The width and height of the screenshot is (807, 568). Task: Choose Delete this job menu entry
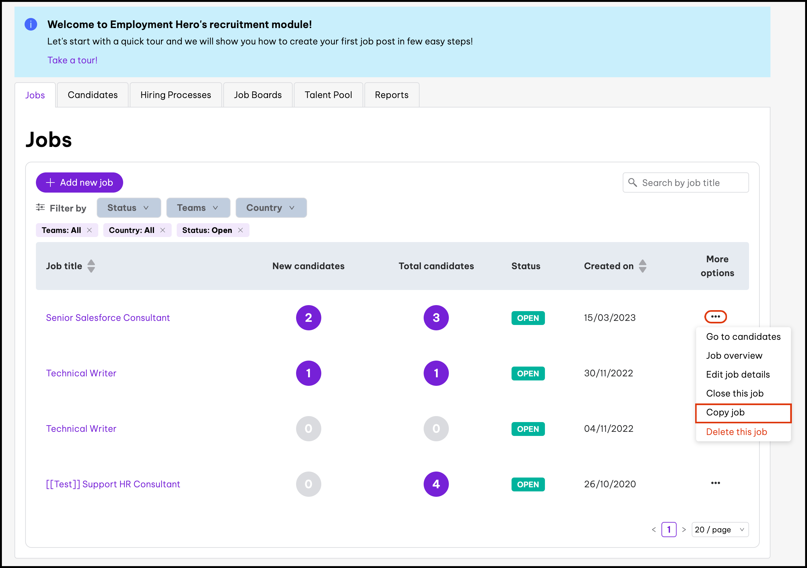[736, 432]
